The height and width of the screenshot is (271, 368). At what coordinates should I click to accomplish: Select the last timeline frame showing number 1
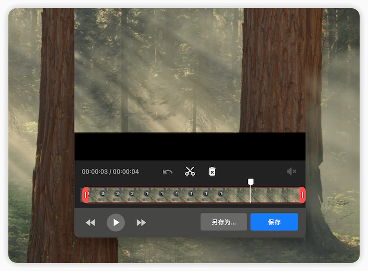(221, 195)
